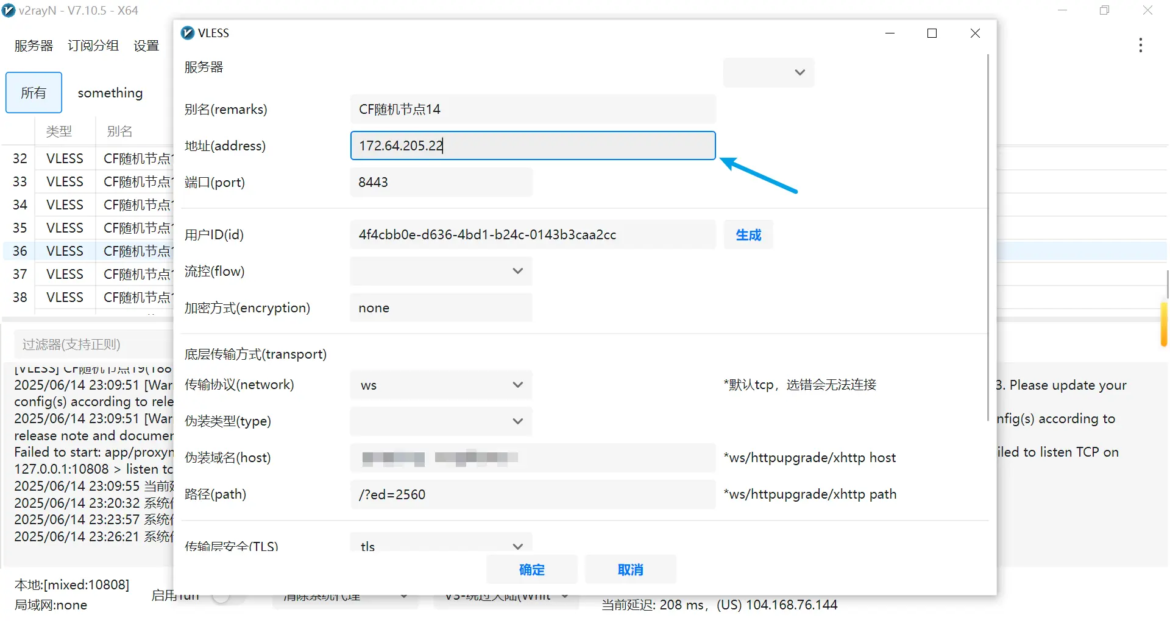The image size is (1170, 621).
Task: Select the 所有 group tab
Action: coord(34,93)
